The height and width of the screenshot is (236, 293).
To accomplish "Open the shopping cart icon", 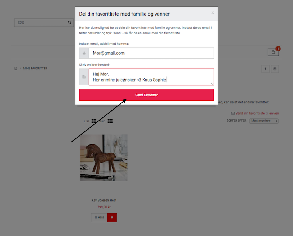I will point(273,52).
